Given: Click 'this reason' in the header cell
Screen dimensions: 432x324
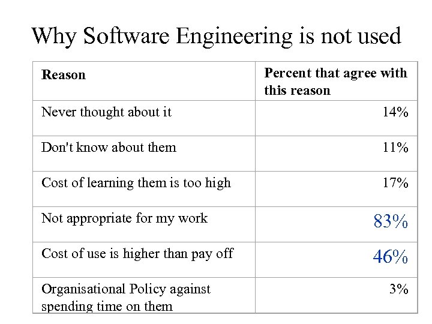Looking at the screenshot, I should 297,91.
